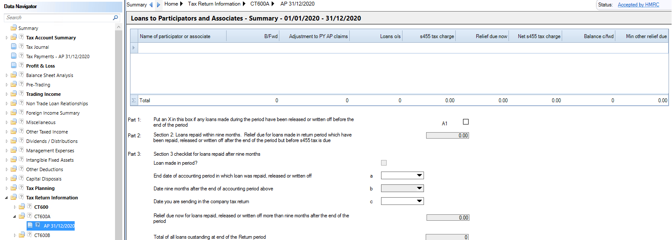Click the CT600A breadcrumb item
The height and width of the screenshot is (240, 672).
[260, 4]
